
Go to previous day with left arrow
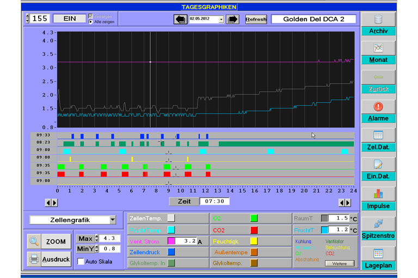tap(180, 19)
